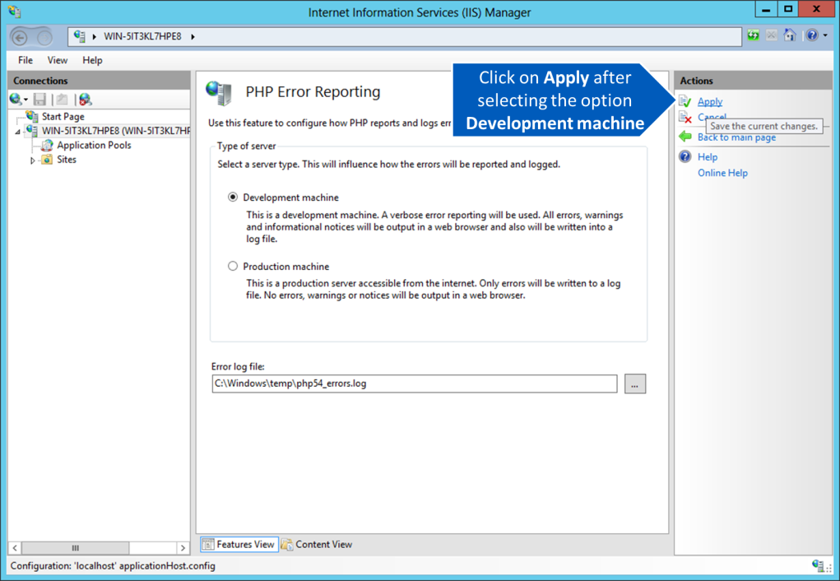Viewport: 840px width, 581px height.
Task: Open the Help menu
Action: tap(92, 60)
